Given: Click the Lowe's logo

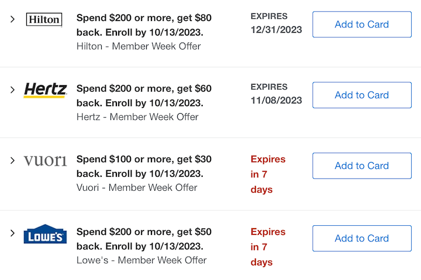Looking at the screenshot, I should (x=45, y=234).
